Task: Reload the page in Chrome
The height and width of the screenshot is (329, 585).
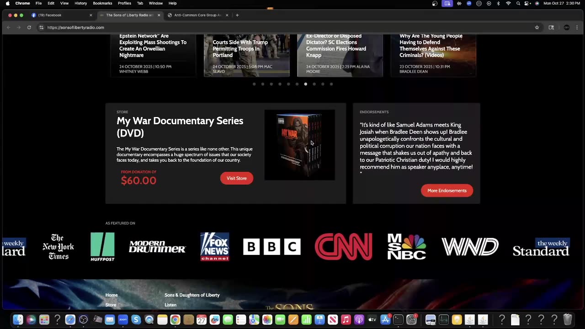Action: (x=29, y=27)
